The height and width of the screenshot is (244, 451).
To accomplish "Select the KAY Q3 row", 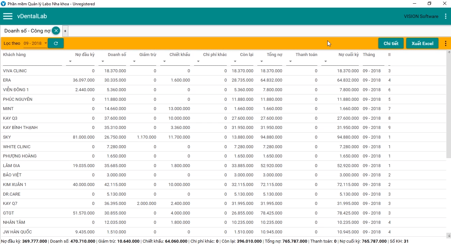I will (224, 118).
